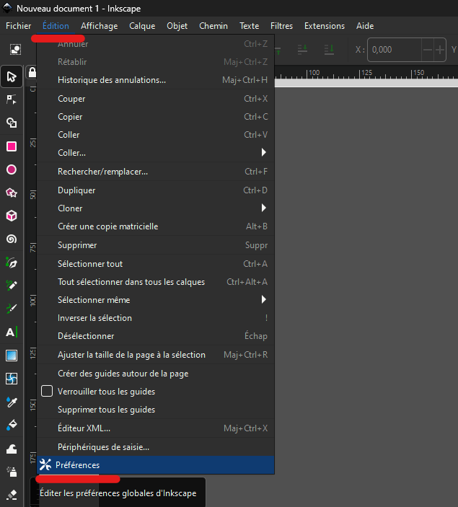Click the lower selection to bottom icon

coord(329,50)
